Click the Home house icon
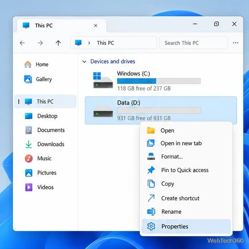 28,65
